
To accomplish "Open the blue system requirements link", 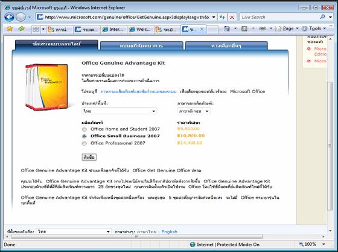I will pyautogui.click(x=138, y=91).
